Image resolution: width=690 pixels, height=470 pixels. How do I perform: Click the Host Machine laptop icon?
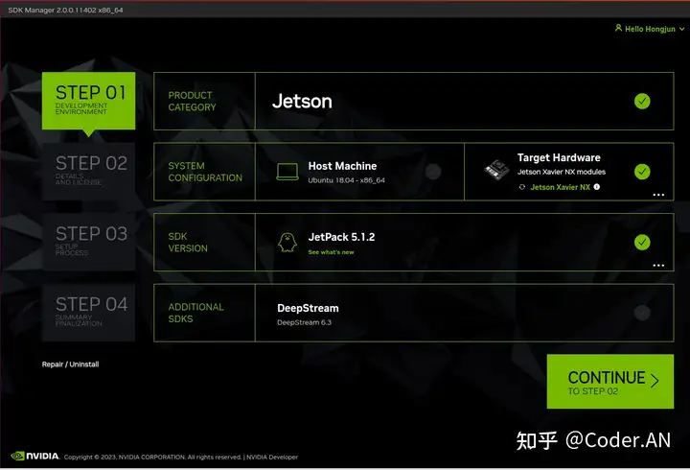tap(287, 172)
